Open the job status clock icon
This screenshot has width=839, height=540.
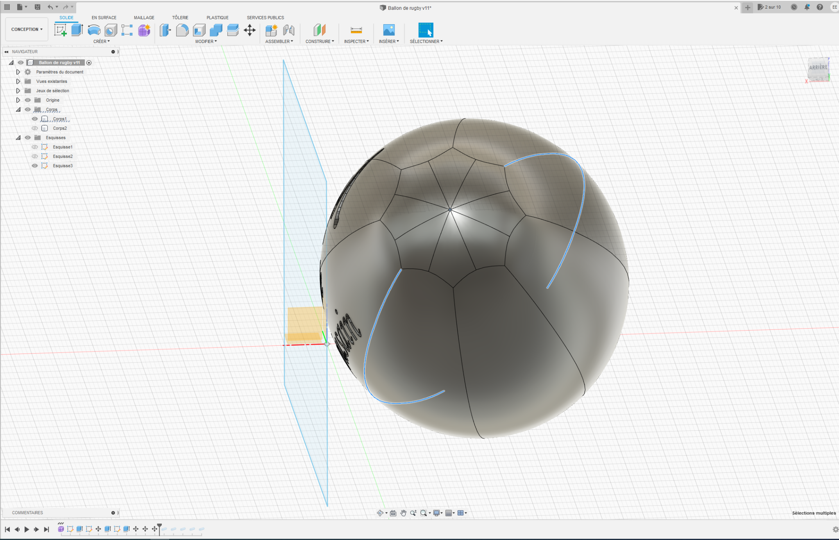(794, 7)
